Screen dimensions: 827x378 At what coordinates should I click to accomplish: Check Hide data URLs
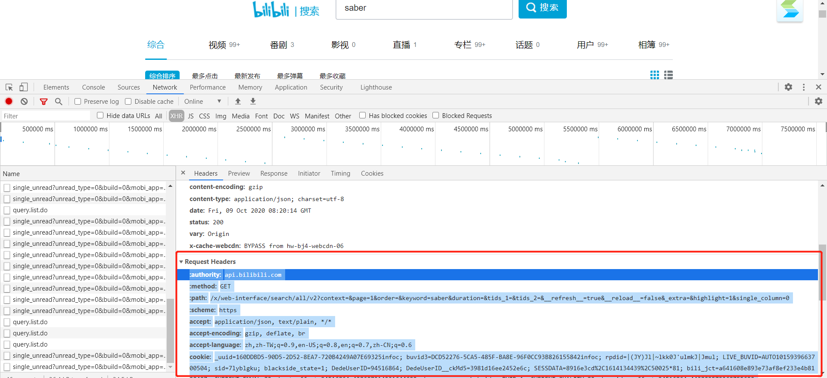(100, 115)
